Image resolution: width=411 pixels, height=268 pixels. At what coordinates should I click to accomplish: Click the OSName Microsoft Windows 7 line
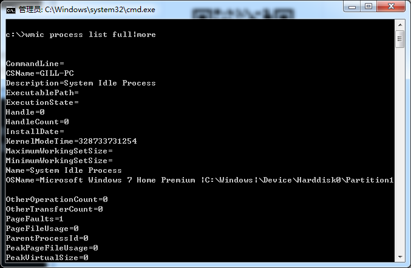[x=200, y=180]
